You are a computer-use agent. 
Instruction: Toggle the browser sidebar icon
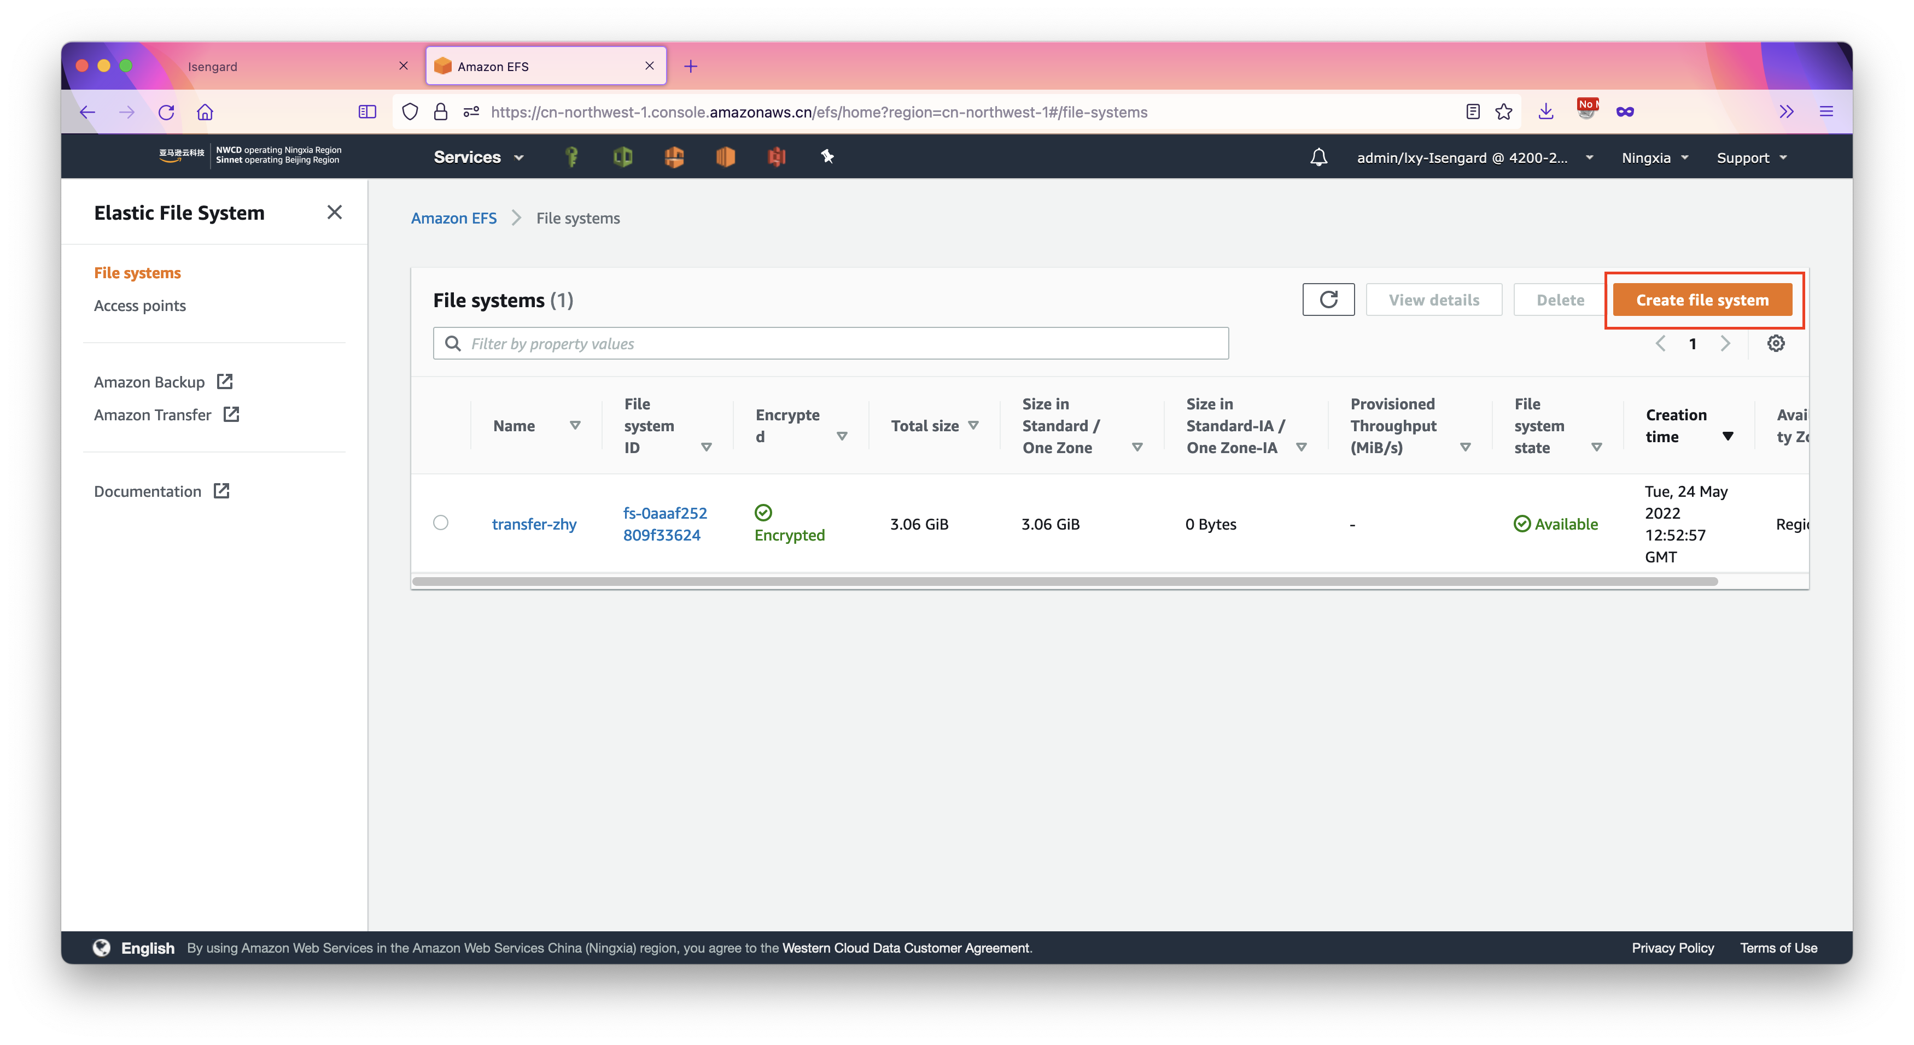click(x=367, y=112)
